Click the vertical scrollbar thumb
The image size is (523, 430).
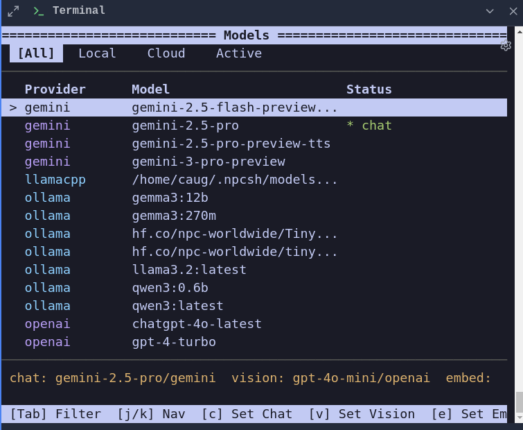click(520, 403)
